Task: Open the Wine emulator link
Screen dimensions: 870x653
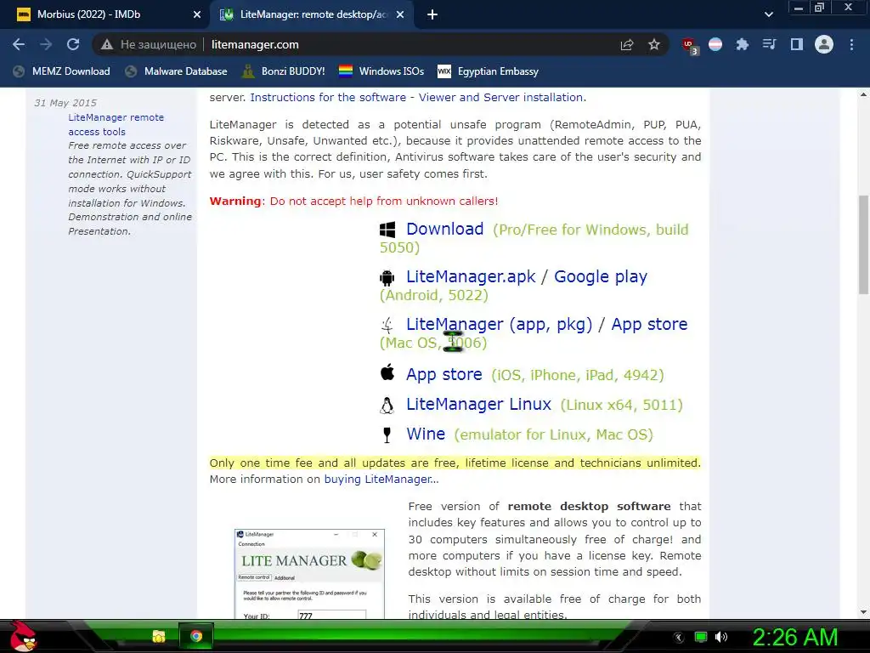Action: [426, 434]
